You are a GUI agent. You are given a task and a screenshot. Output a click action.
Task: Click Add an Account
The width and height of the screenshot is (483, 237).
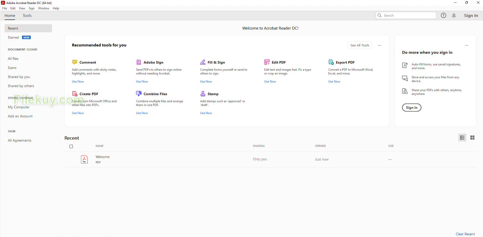tap(20, 116)
